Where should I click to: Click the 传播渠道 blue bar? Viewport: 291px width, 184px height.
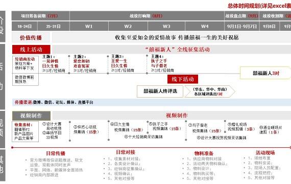(x=152, y=102)
